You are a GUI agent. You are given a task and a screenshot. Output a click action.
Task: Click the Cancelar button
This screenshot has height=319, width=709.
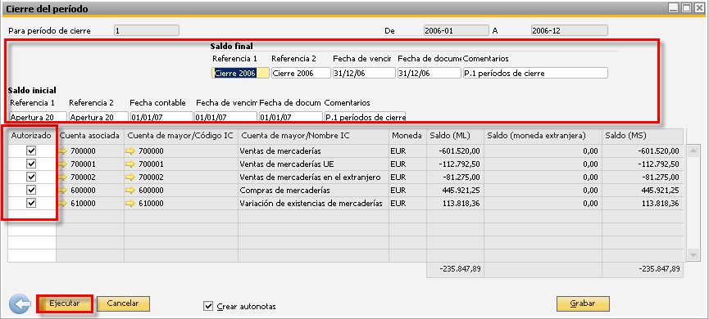coord(123,303)
